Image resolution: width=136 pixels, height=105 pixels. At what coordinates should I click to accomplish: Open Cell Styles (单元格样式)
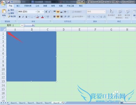[x=127, y=14]
